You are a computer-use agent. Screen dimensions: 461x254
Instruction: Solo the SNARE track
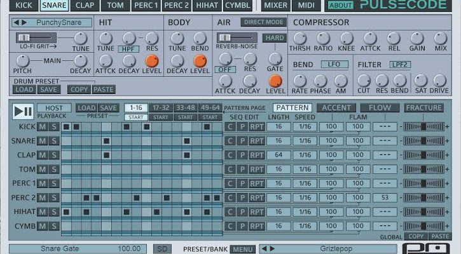click(x=54, y=141)
